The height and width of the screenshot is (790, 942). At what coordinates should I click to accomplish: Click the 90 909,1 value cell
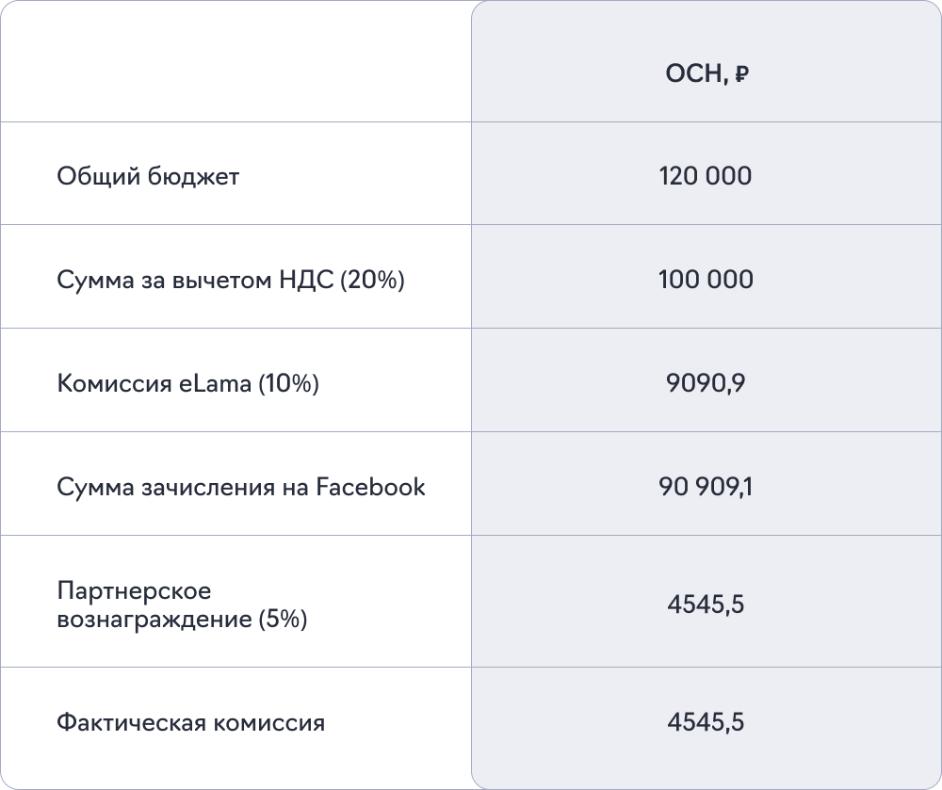click(x=706, y=487)
